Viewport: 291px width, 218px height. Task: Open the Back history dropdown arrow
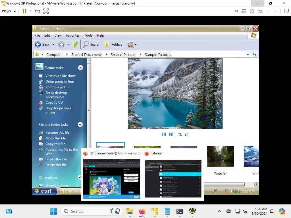tap(53, 45)
